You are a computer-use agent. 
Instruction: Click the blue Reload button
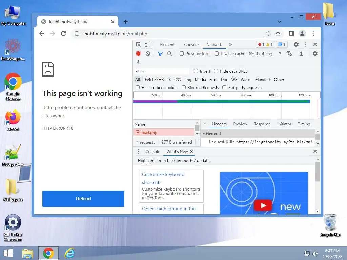pyautogui.click(x=83, y=198)
